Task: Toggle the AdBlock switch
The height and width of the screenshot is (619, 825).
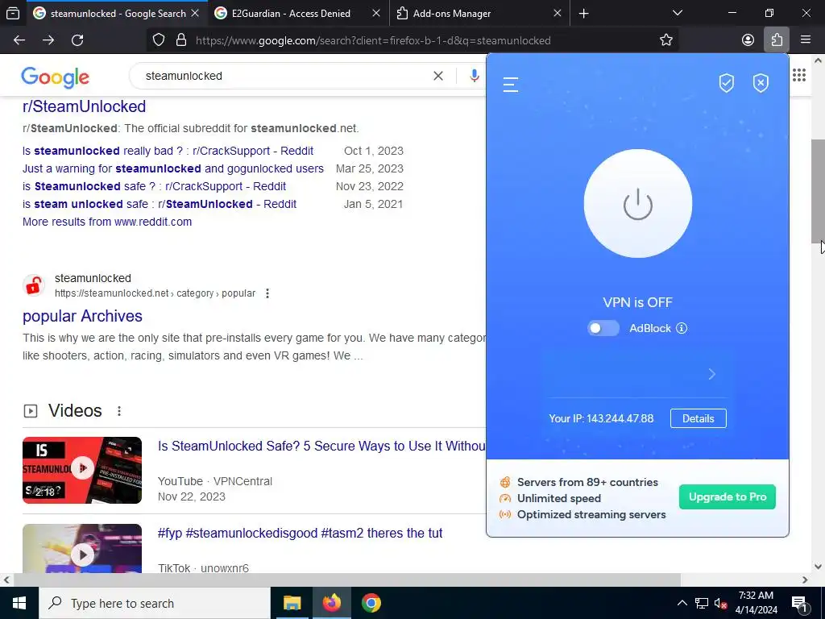Action: 603,328
